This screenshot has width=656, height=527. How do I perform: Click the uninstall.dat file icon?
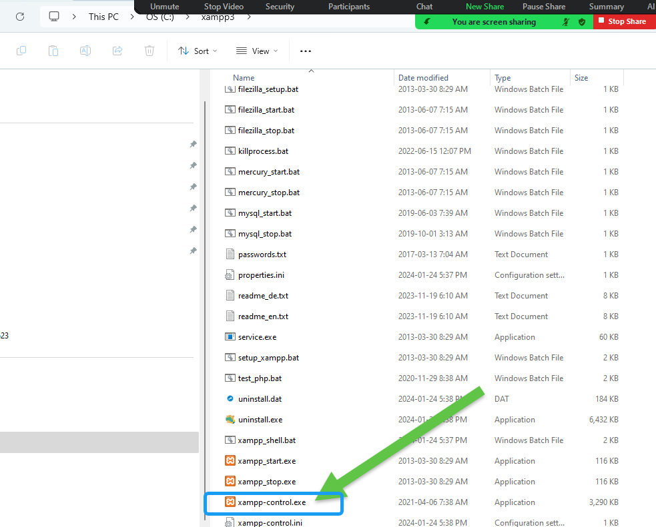click(230, 398)
